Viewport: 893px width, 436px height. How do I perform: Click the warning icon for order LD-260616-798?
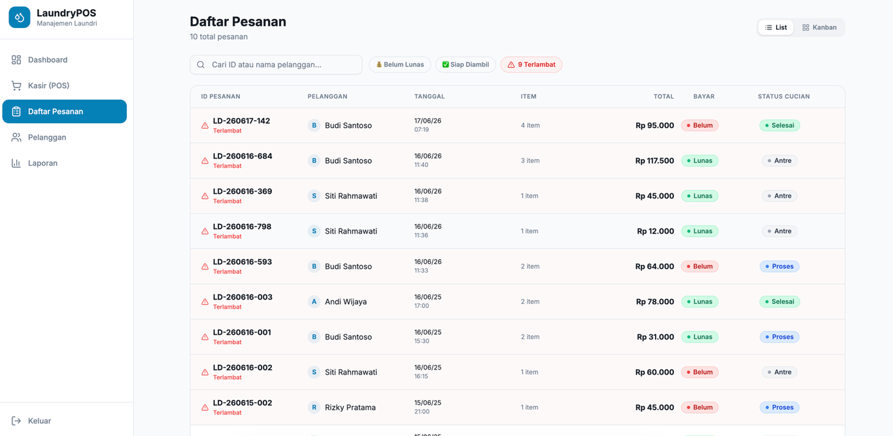[x=205, y=231]
